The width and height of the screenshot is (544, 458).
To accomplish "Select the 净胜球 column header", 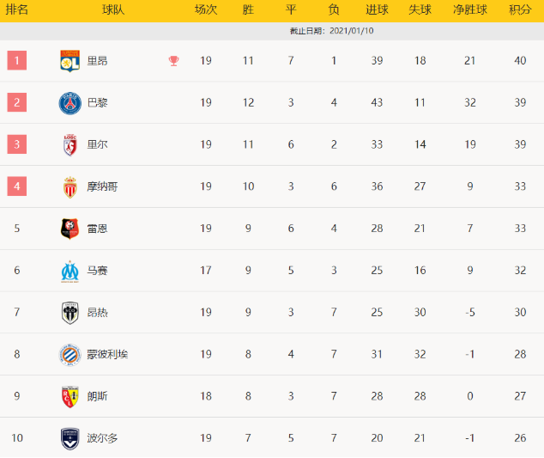I will click(469, 10).
